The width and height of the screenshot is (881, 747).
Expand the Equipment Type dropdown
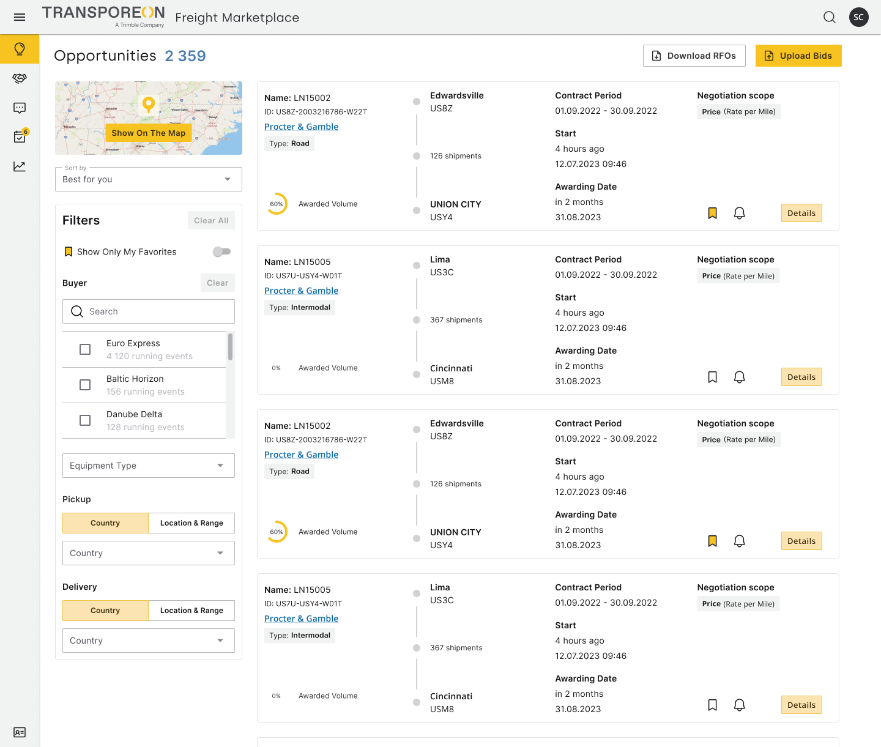[x=149, y=466]
